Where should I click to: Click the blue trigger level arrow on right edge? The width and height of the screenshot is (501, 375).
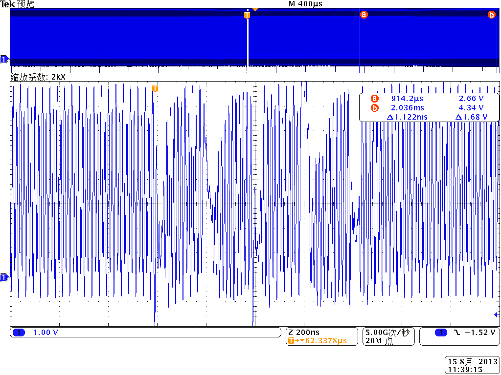(x=497, y=315)
